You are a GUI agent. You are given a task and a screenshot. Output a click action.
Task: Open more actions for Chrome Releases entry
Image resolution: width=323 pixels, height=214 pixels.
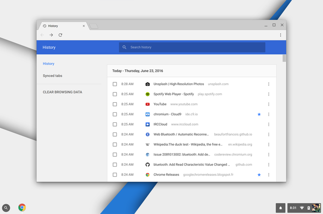coord(269,174)
